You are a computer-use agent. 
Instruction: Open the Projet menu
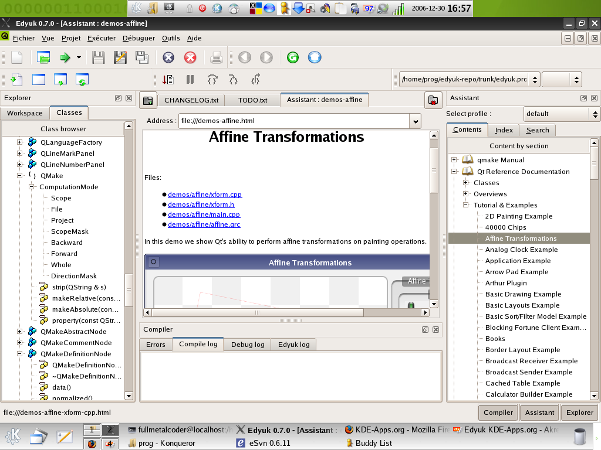[71, 38]
